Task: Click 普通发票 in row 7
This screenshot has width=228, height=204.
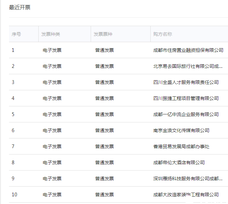Action: (x=104, y=146)
